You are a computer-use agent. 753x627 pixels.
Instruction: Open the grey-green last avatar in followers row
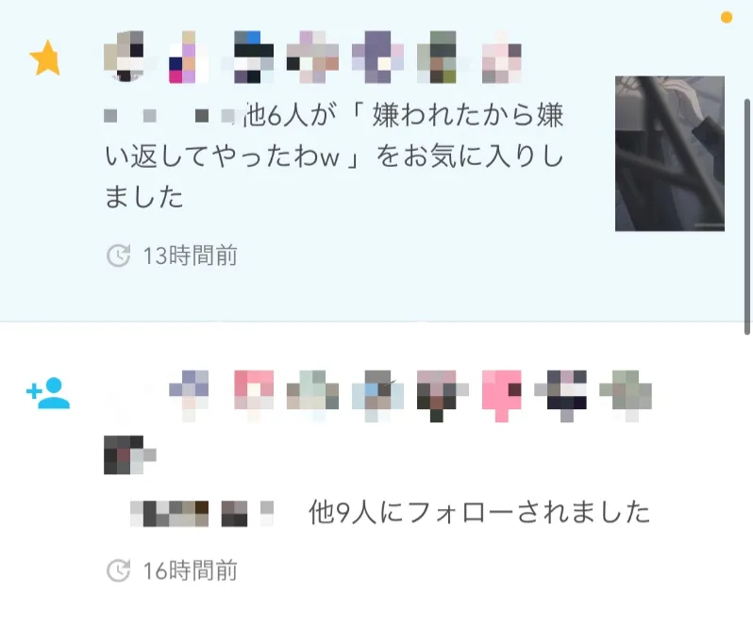click(x=626, y=396)
